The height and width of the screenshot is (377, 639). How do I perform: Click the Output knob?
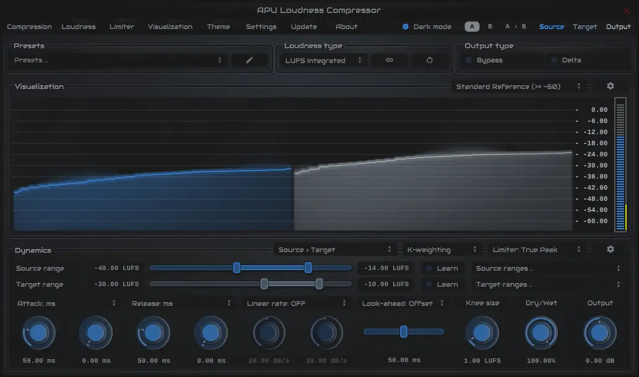pos(599,333)
